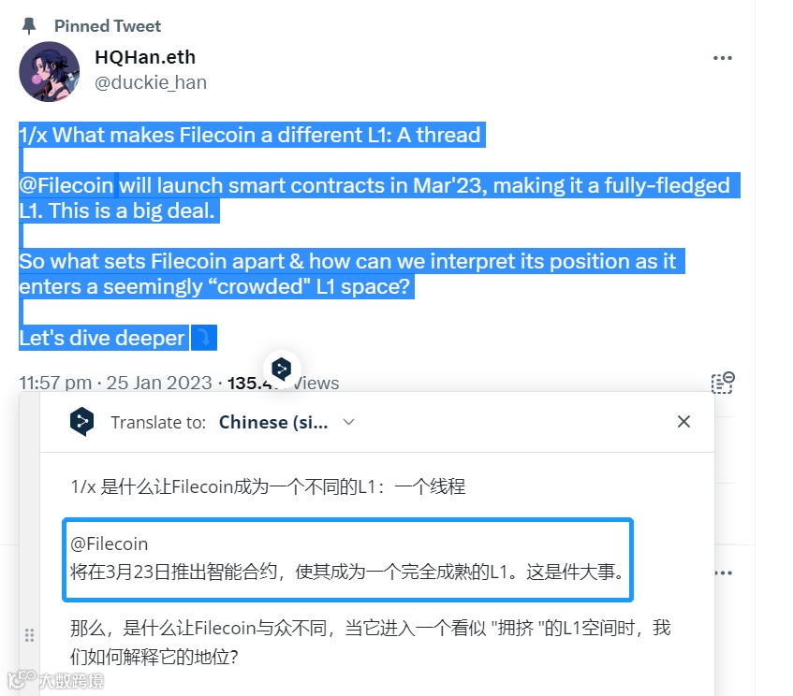Click the reader-mode icon beside Views
The height and width of the screenshot is (696, 793).
[x=723, y=383]
